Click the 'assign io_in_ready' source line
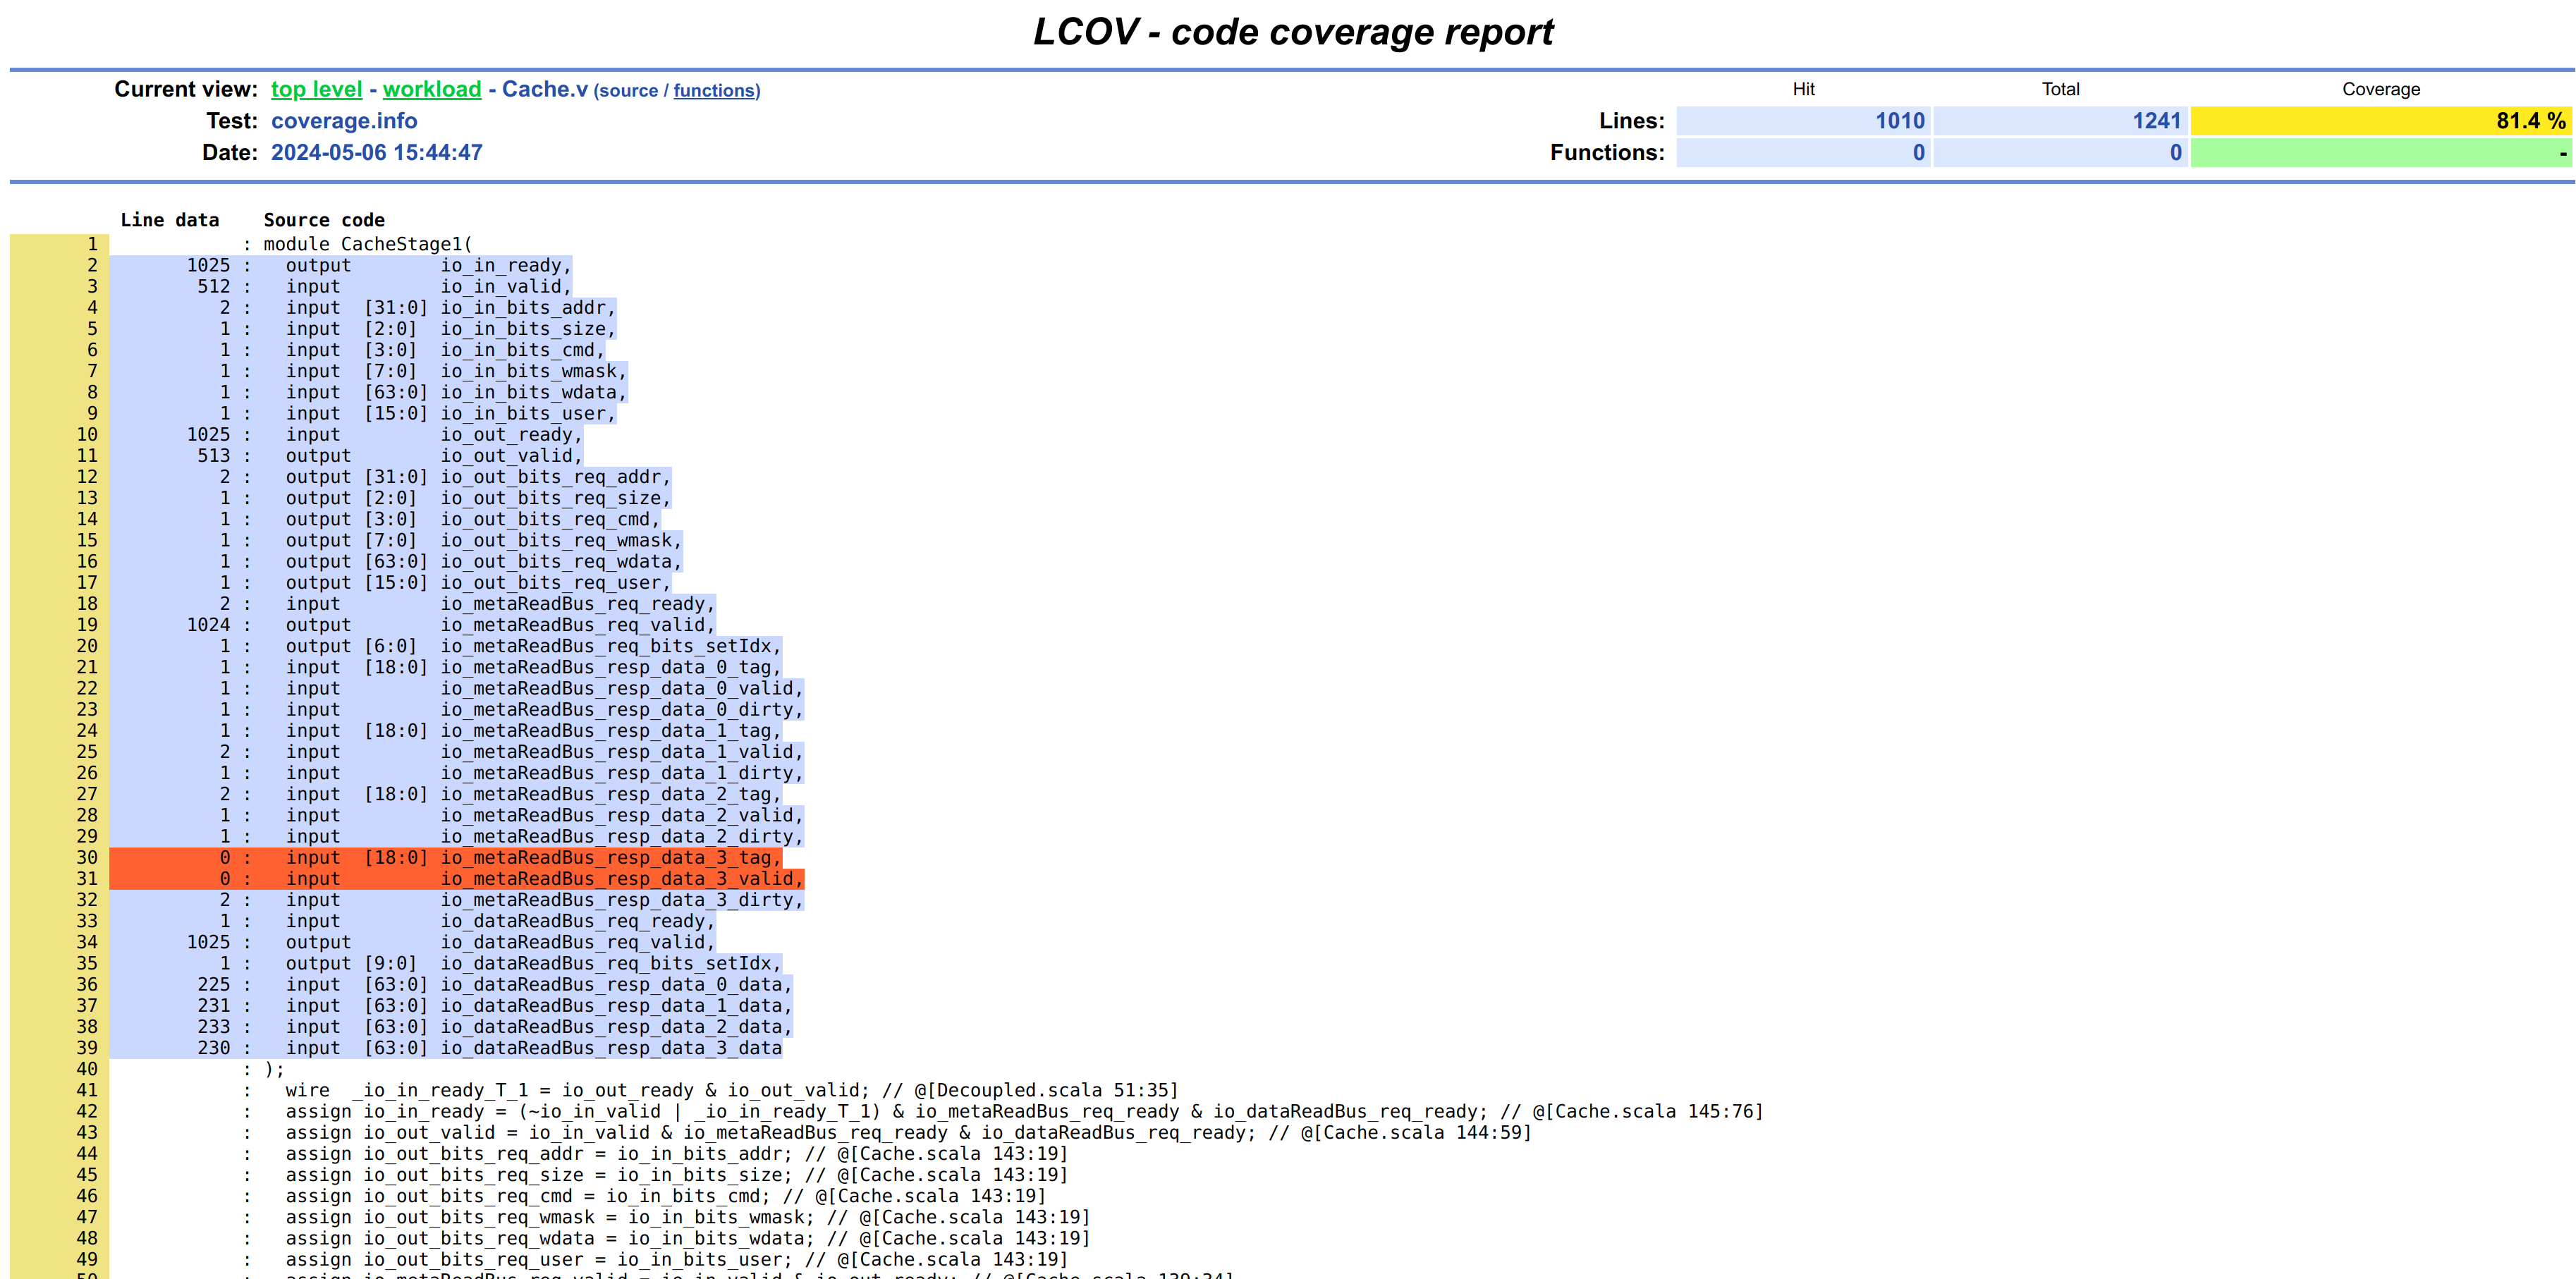Viewport: 2576px width, 1279px height. (1024, 1111)
